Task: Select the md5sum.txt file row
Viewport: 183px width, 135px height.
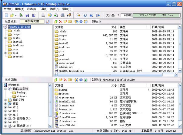Action: (x=115, y=67)
